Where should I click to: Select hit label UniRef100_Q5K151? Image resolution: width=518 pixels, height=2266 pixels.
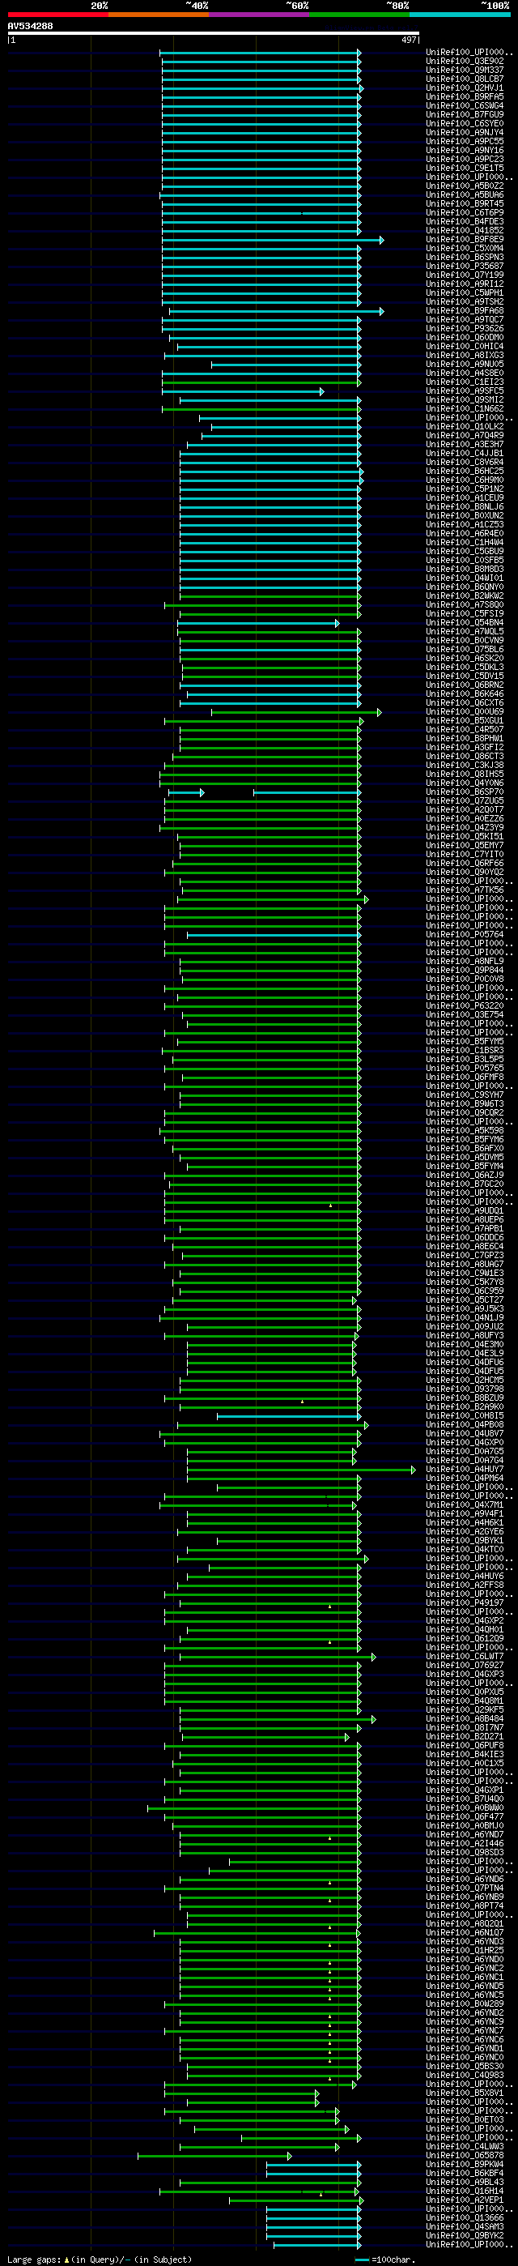(465, 837)
